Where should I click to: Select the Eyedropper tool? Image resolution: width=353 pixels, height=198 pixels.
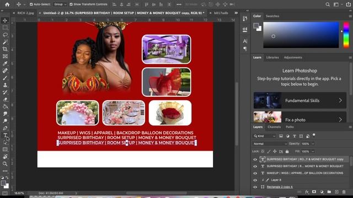point(5,64)
